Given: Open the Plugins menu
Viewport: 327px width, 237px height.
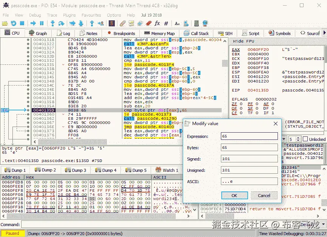Looking at the screenshot, I should 69,15.
